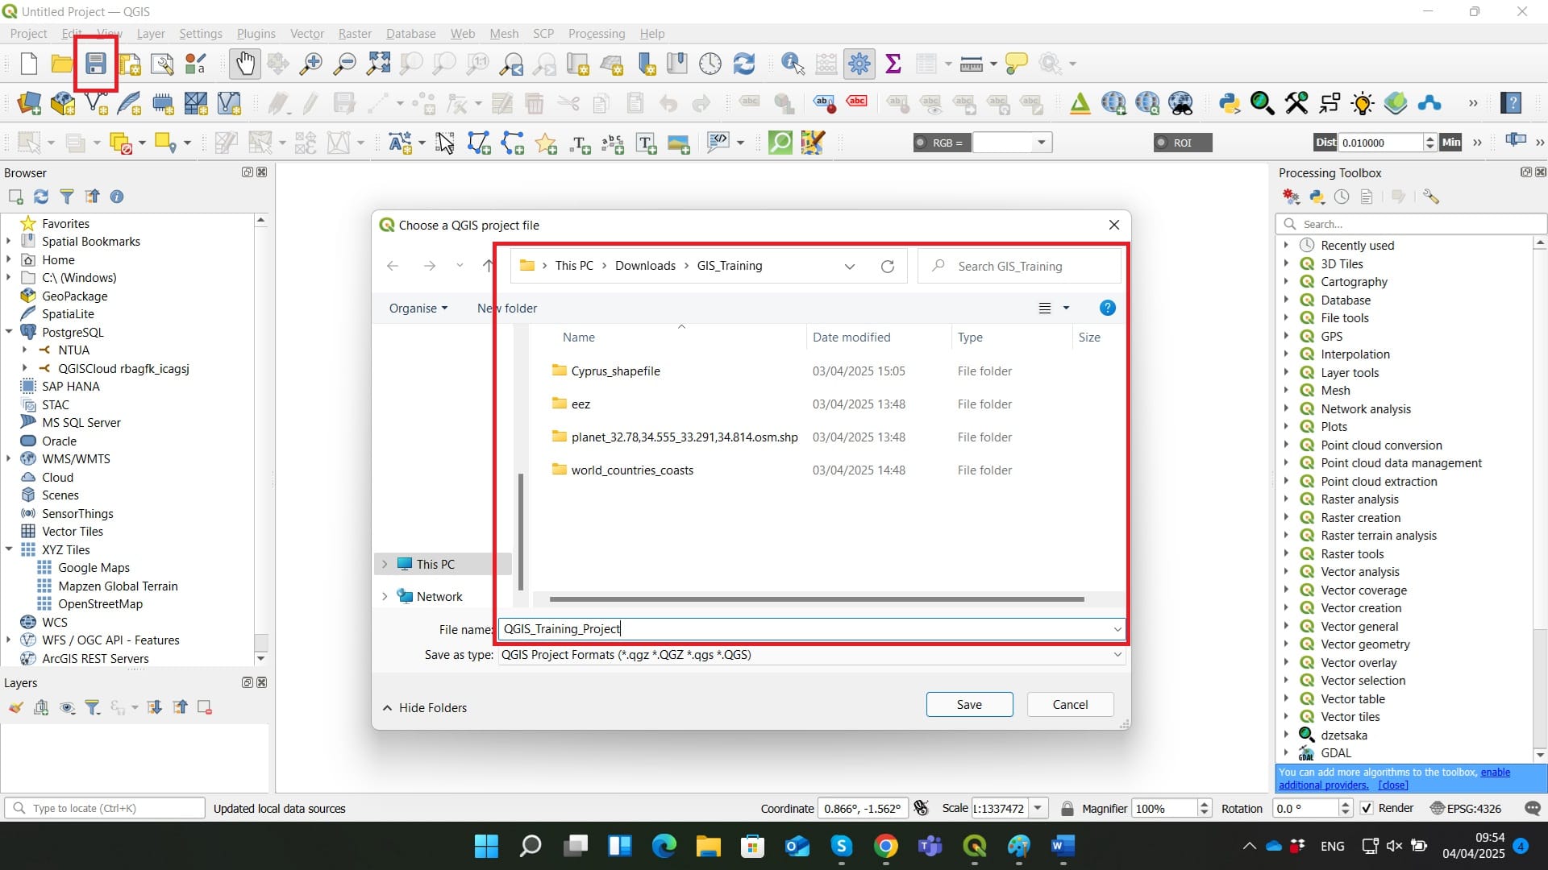
Task: Expand the Vector geometry toolbox group
Action: click(x=1286, y=644)
